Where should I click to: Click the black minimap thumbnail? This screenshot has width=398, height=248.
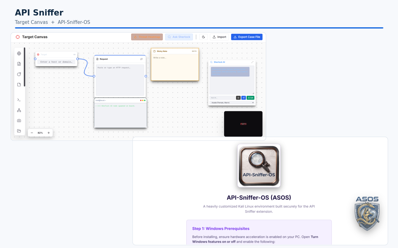coord(243,124)
